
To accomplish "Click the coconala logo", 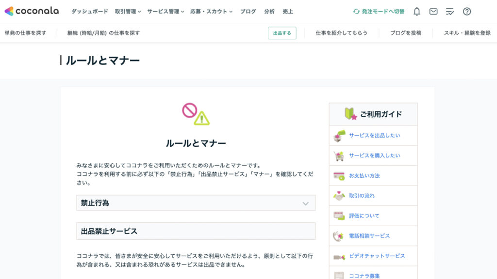I will pos(32,11).
